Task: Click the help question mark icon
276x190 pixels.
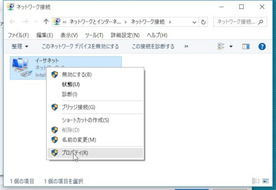Action: (x=262, y=46)
